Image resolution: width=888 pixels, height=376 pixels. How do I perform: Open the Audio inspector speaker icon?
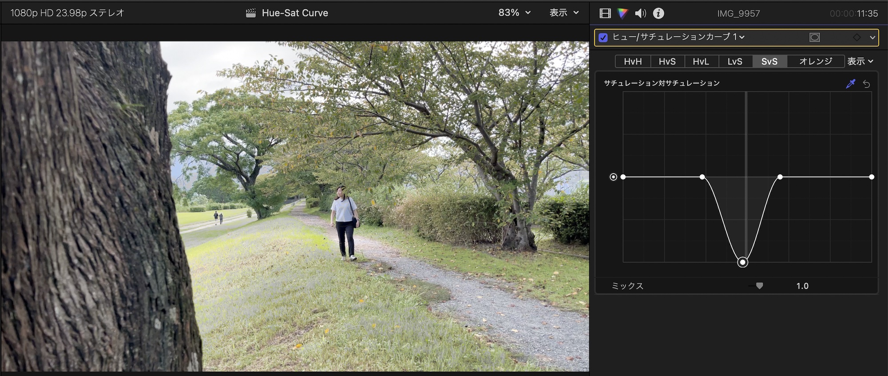point(640,13)
